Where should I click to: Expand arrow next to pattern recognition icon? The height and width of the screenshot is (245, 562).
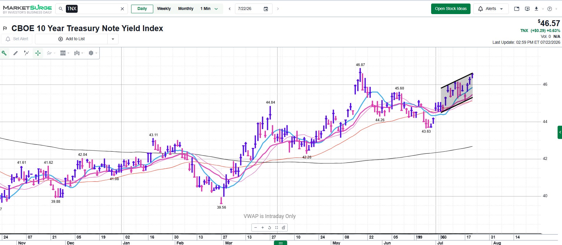click(x=54, y=53)
